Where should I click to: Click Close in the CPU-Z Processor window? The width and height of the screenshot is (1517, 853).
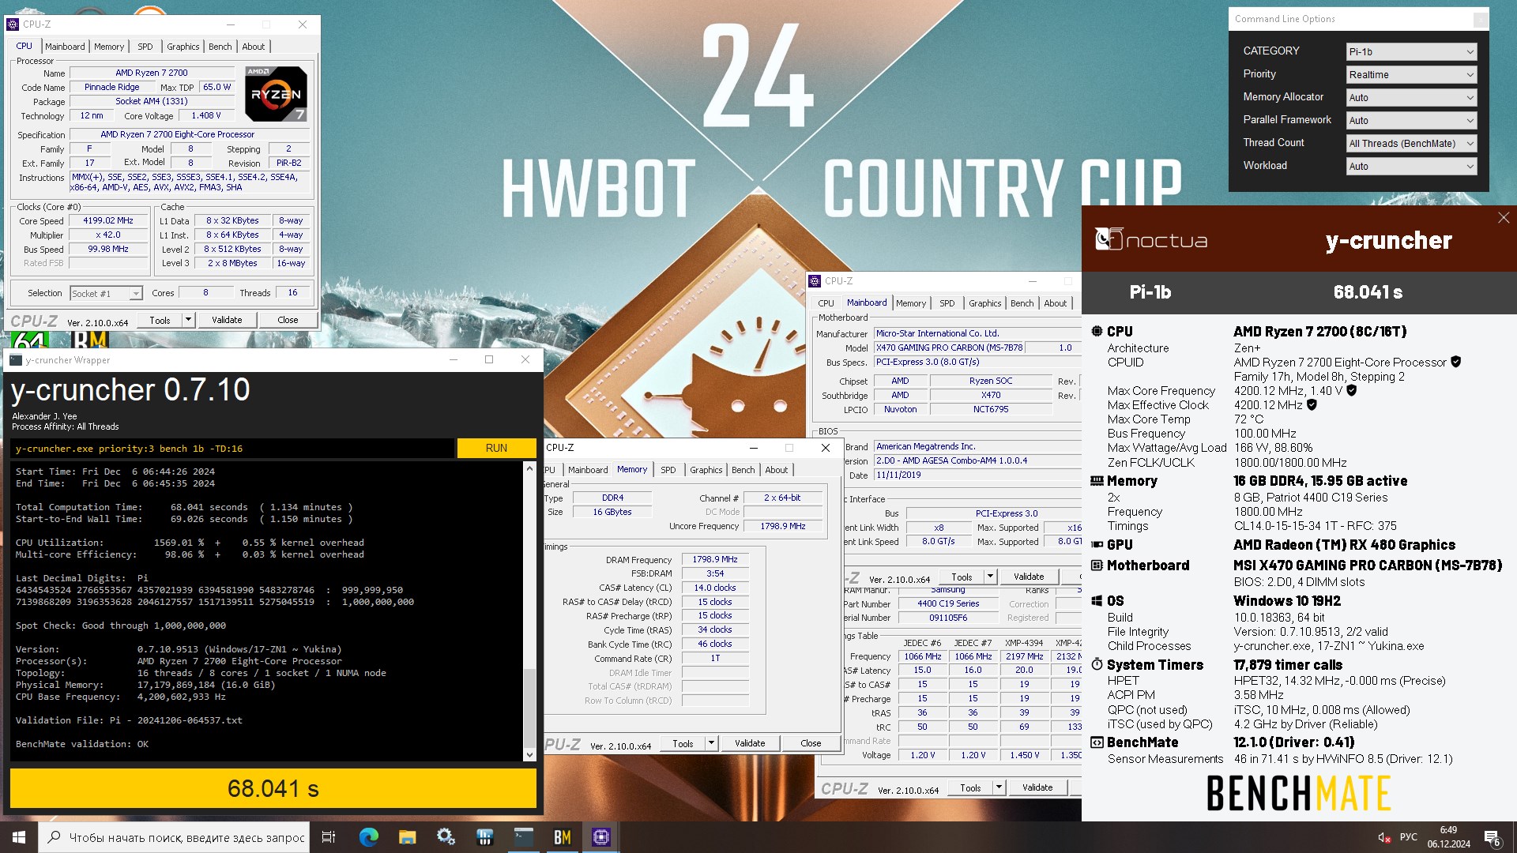coord(288,320)
